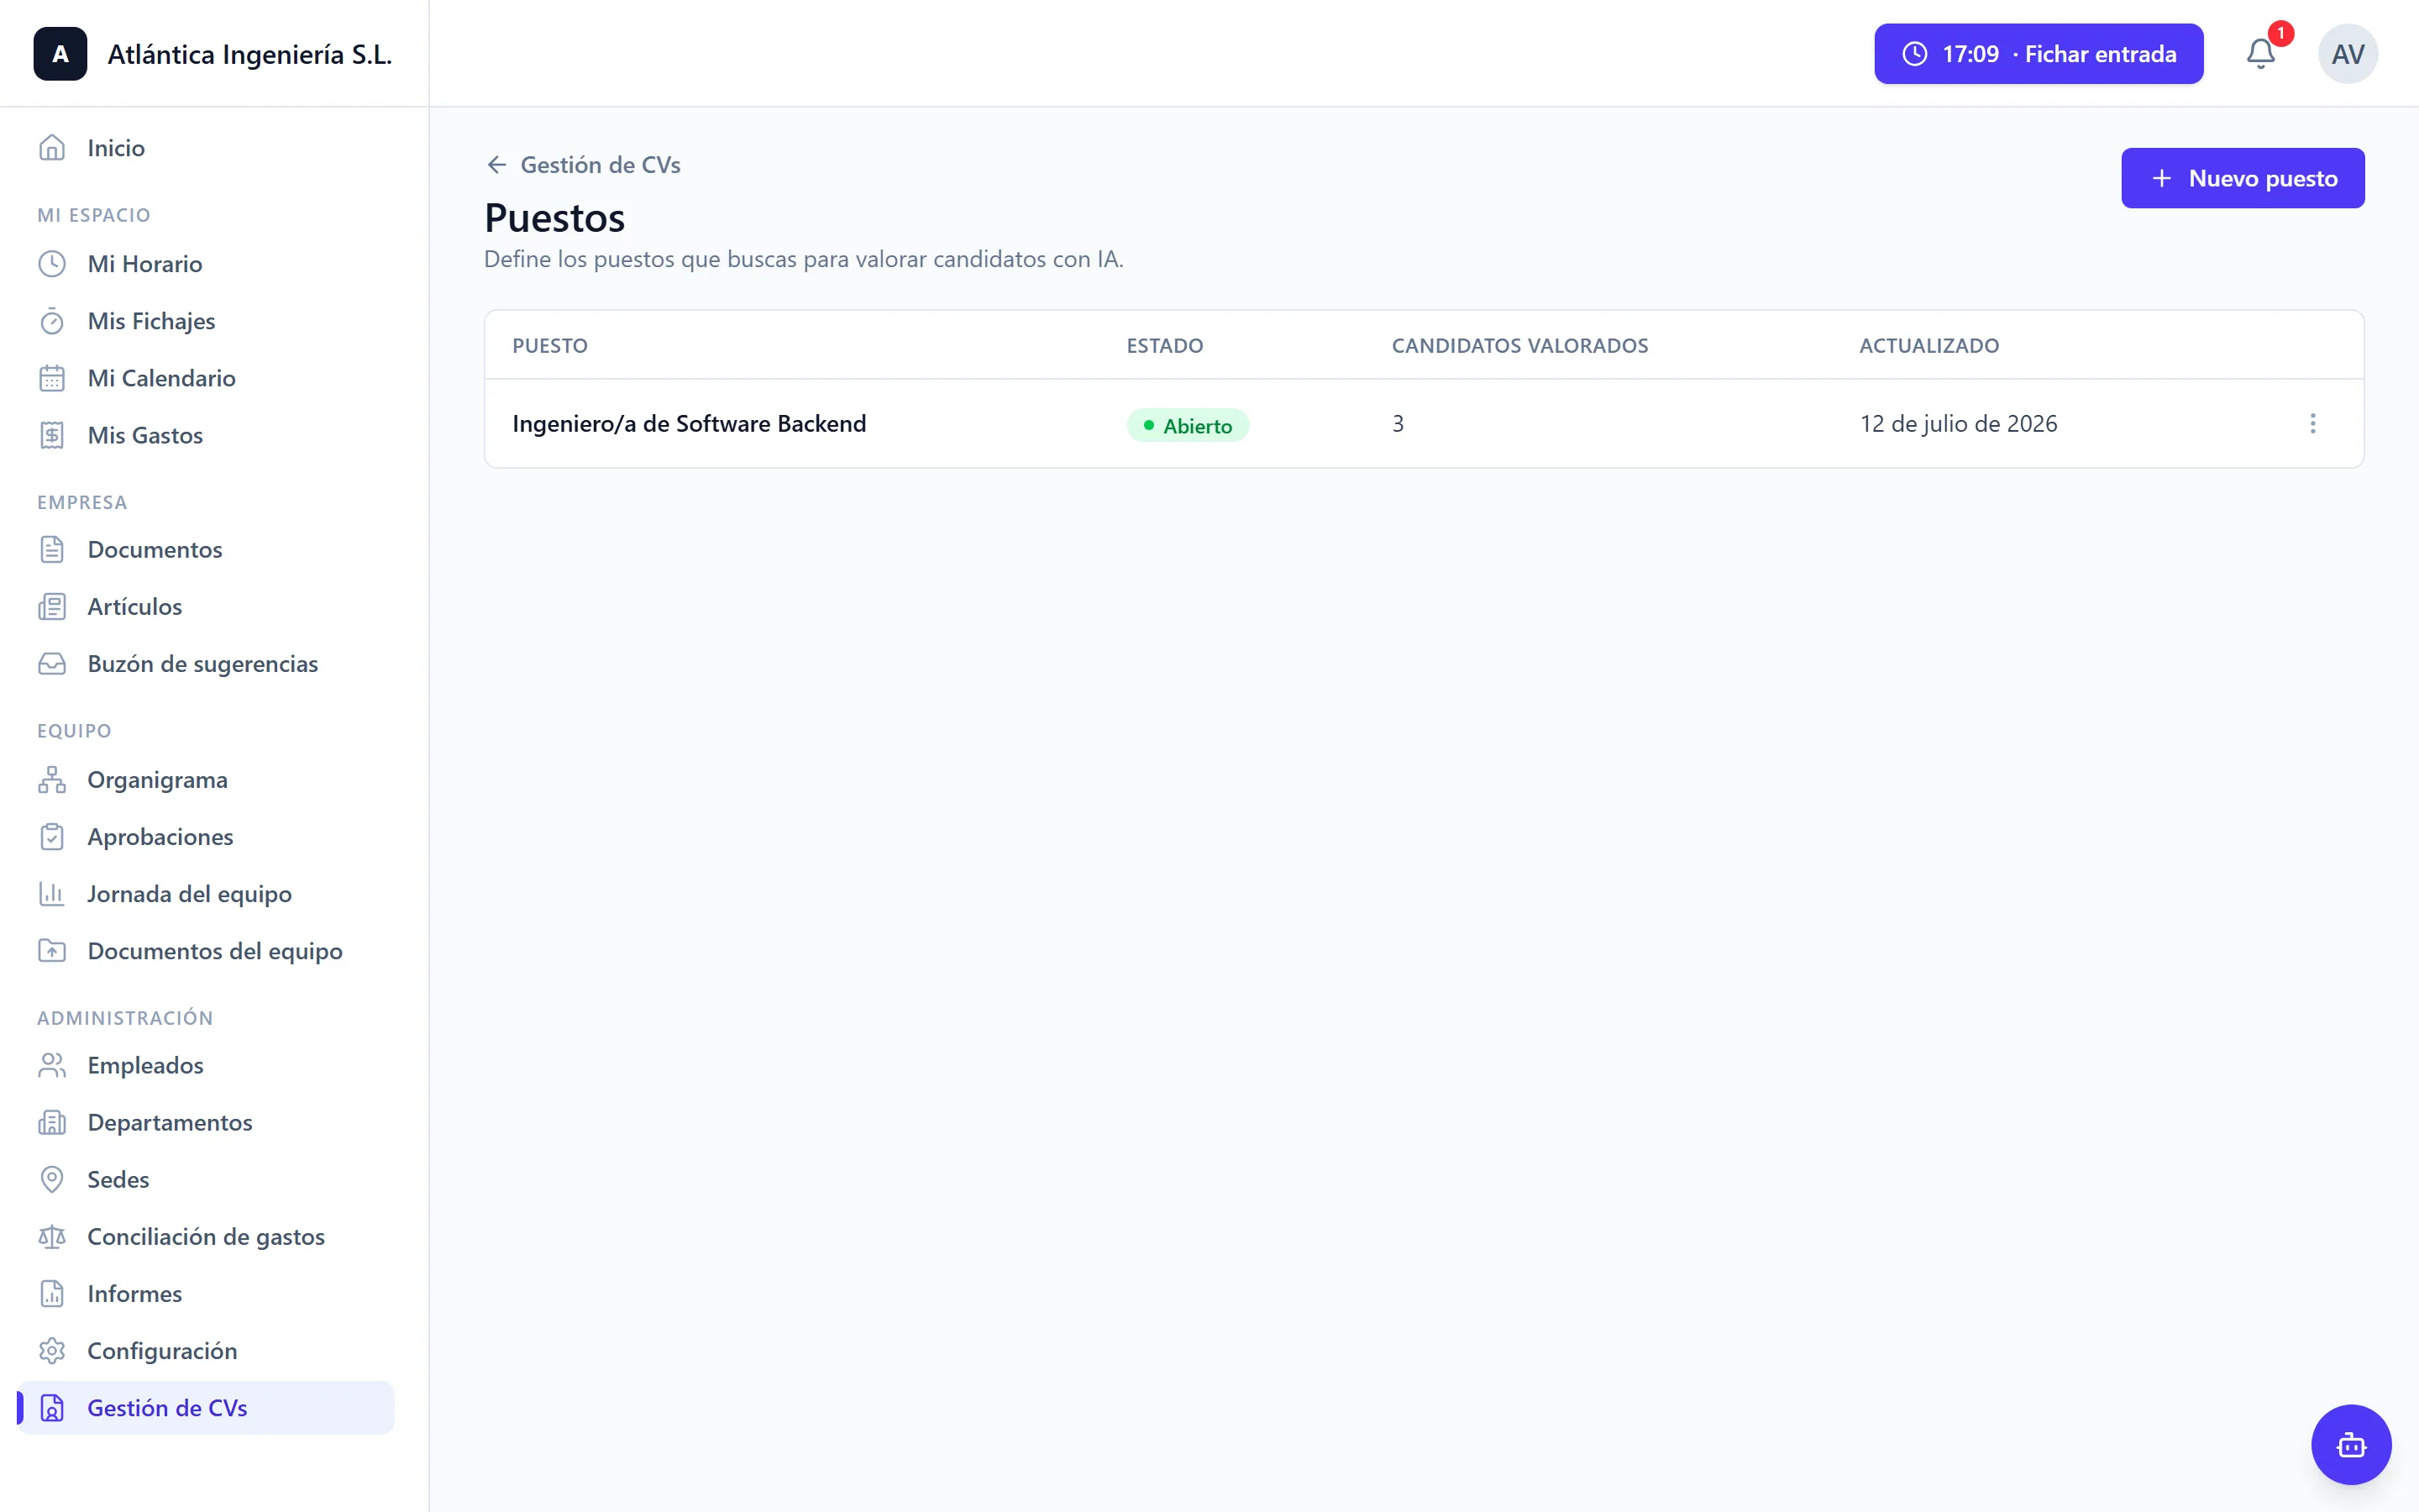Click the red notification badge showing 1
The image size is (2419, 1512).
click(x=2280, y=34)
